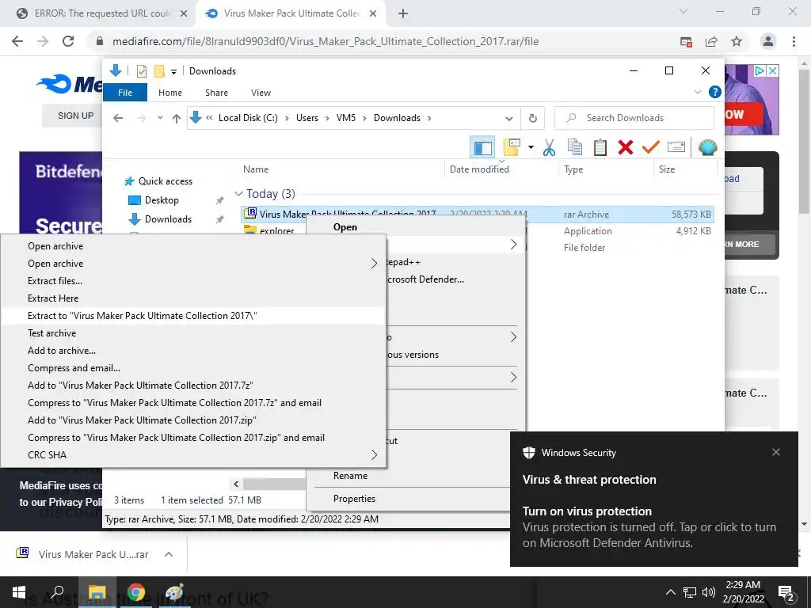Image resolution: width=811 pixels, height=608 pixels.
Task: Click the blue Help question mark icon
Action: point(715,92)
